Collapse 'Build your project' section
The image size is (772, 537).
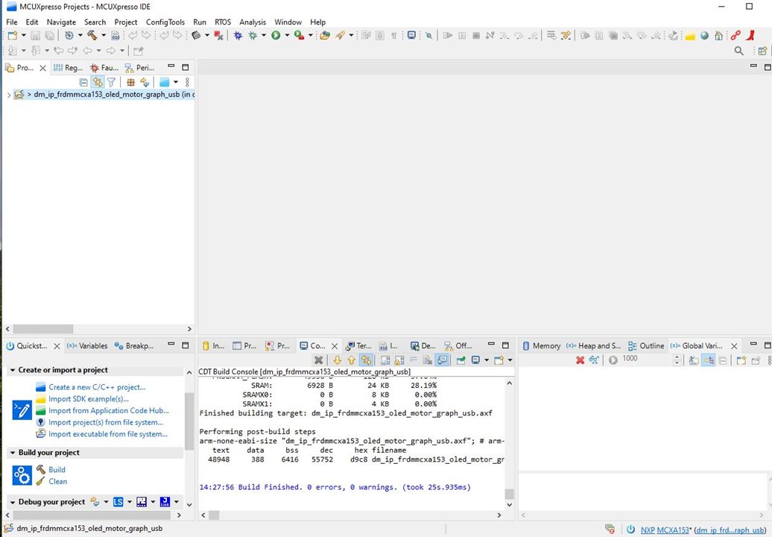13,453
